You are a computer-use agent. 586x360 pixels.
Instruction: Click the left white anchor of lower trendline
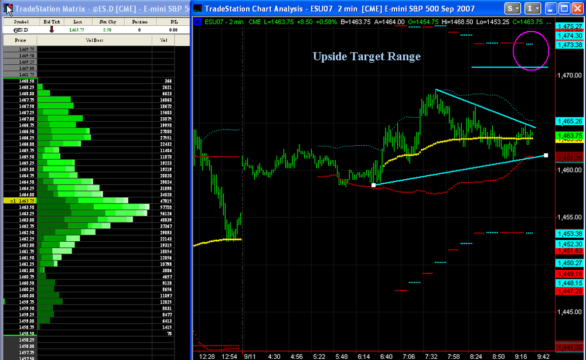[373, 185]
